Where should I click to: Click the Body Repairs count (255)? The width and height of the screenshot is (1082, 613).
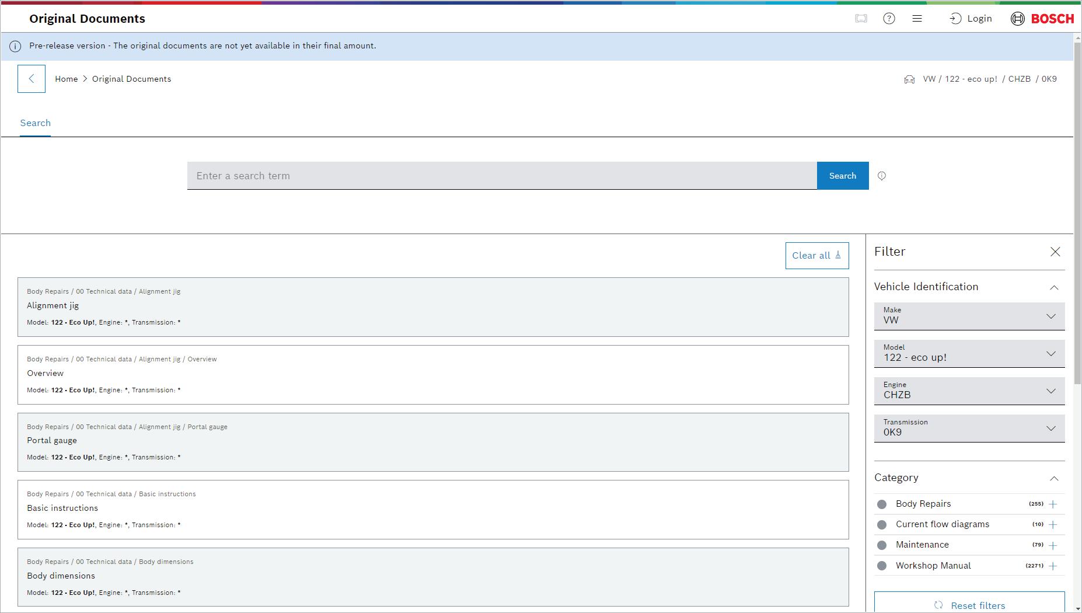coord(1036,504)
